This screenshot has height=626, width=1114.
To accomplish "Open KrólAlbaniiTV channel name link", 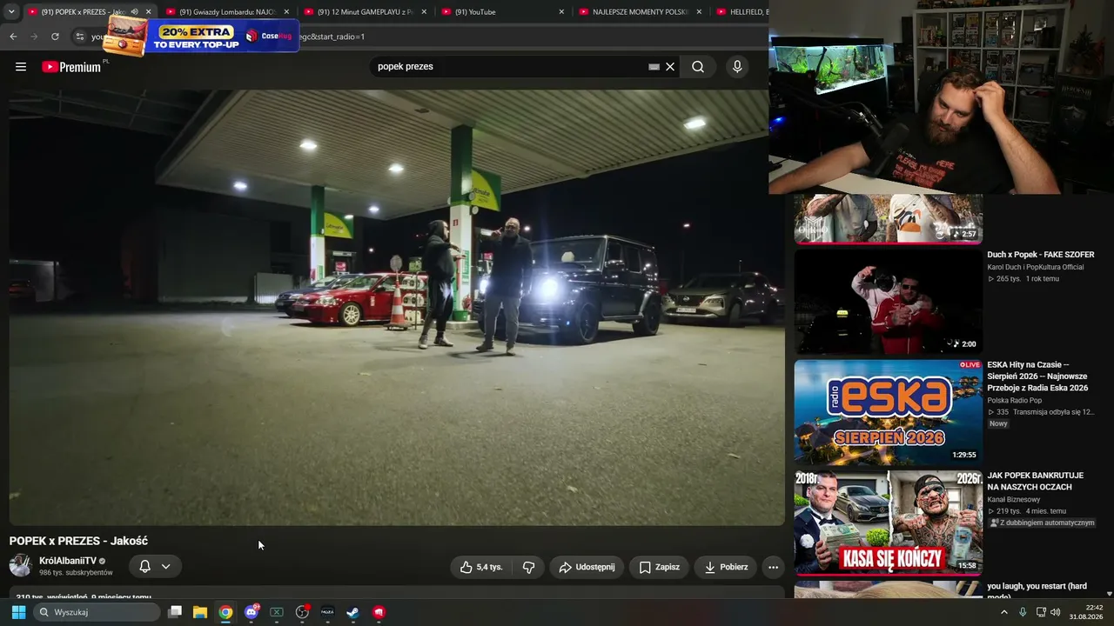I will click(68, 561).
